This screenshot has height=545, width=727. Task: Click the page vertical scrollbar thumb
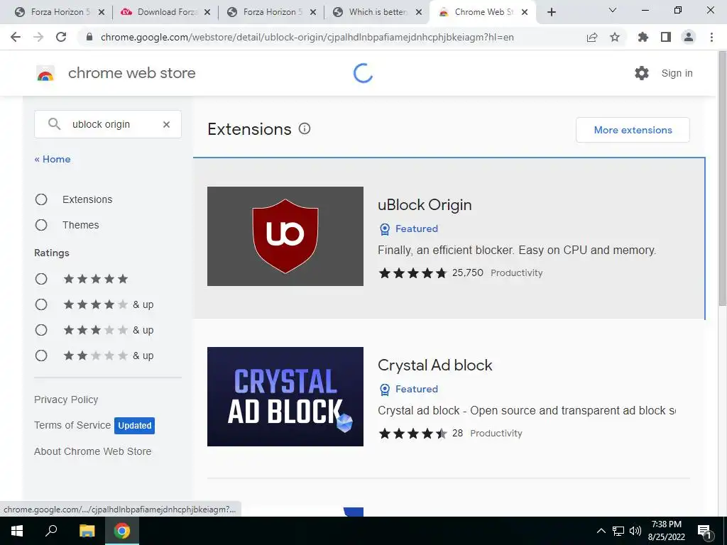pyautogui.click(x=722, y=178)
